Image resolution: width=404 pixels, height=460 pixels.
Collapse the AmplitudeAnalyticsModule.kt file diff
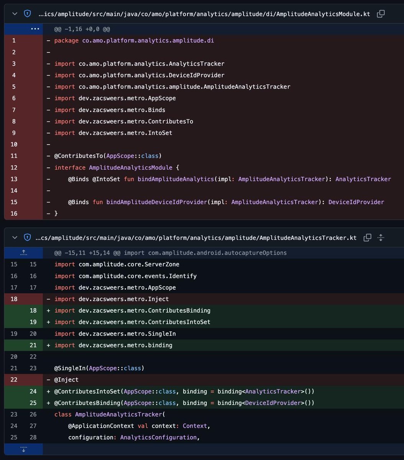[15, 14]
